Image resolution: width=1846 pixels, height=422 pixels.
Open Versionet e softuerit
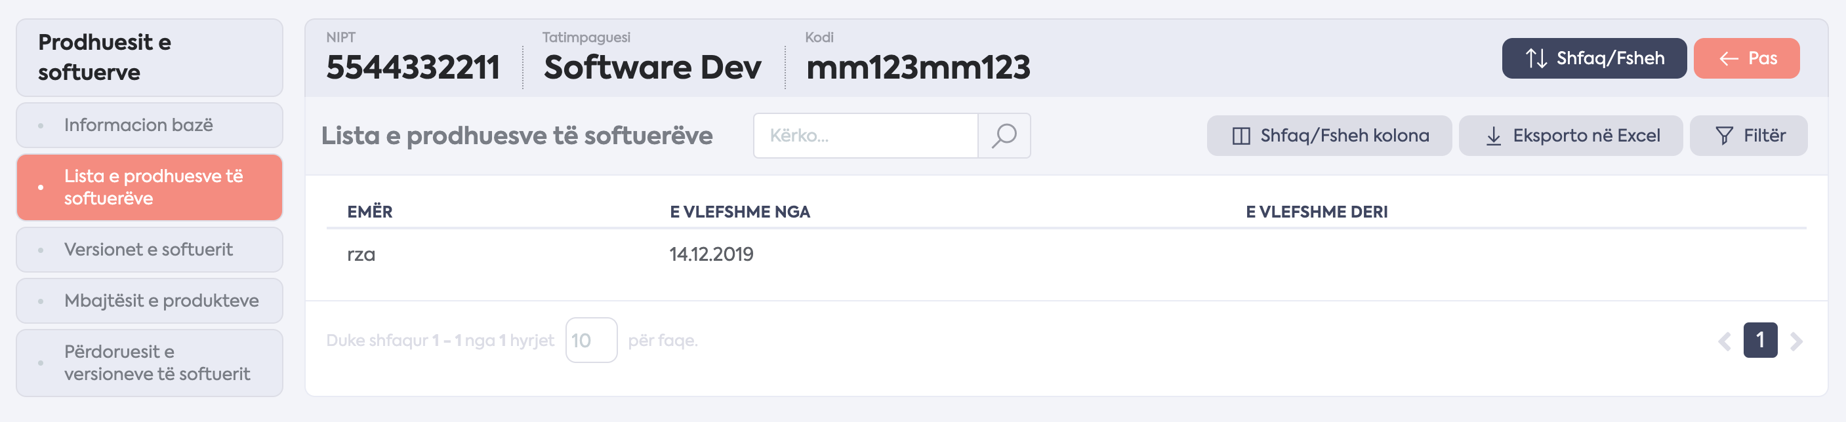[149, 250]
